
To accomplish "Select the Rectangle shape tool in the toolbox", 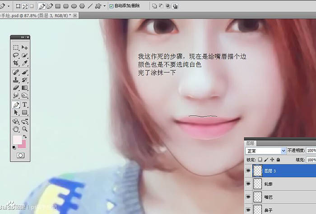I will pyautogui.click(x=24, y=112).
